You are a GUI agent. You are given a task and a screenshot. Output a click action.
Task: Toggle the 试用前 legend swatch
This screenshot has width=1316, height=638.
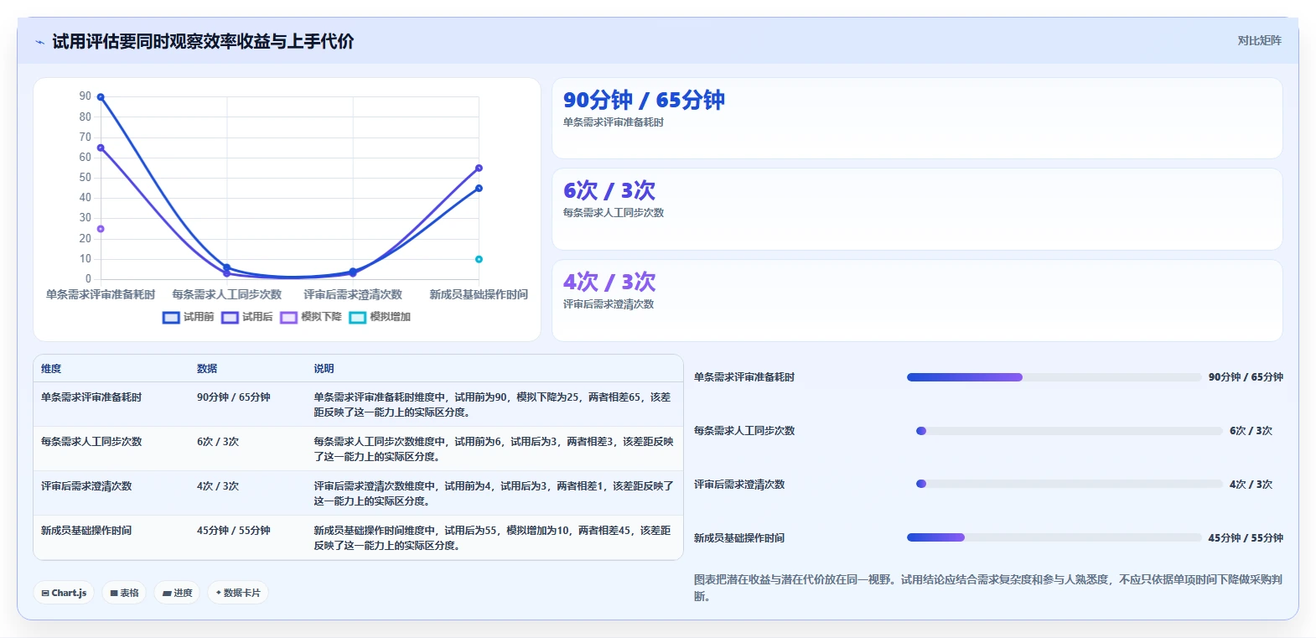coord(171,317)
